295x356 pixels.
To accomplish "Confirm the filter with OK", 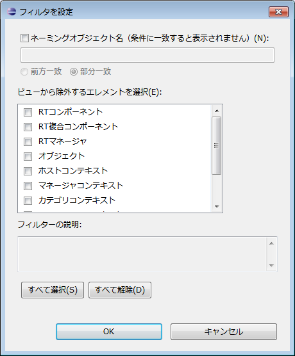I will point(109,332).
